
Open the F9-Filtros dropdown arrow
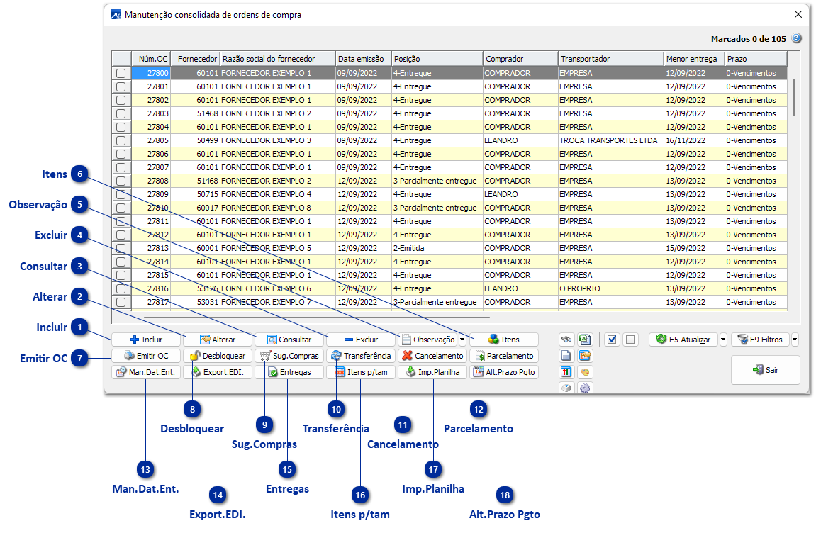click(795, 340)
